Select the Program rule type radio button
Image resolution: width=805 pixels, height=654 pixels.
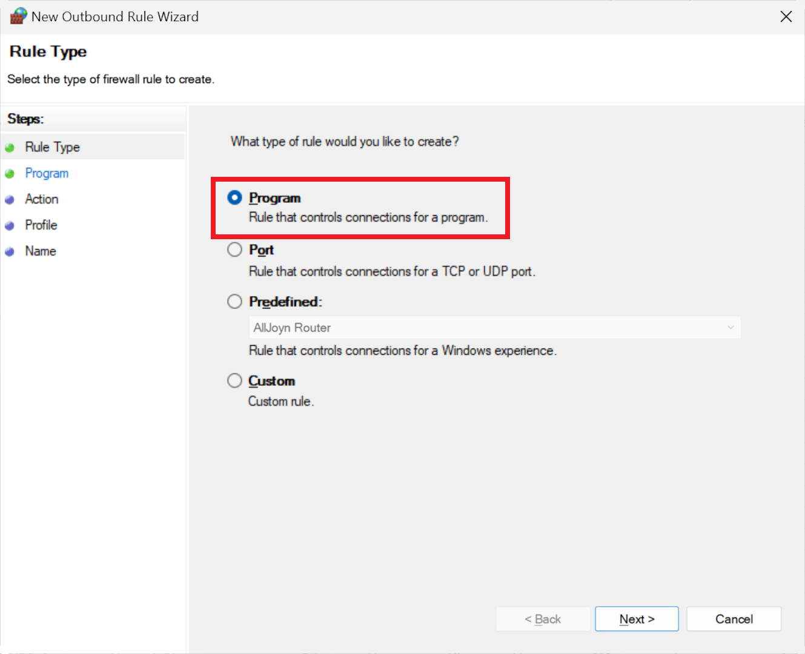tap(234, 198)
